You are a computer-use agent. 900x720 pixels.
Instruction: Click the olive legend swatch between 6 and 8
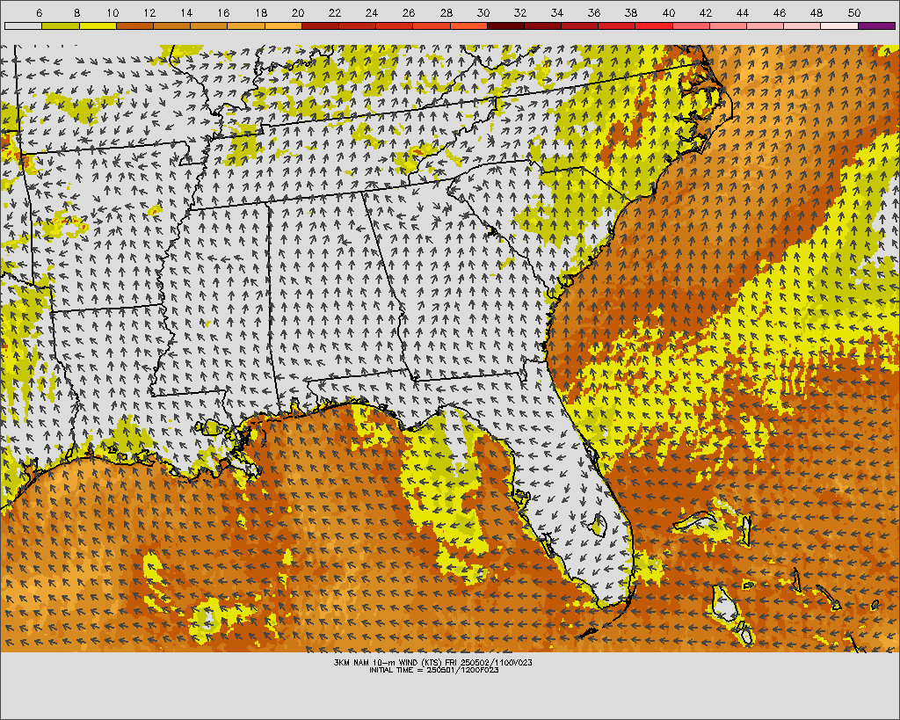click(x=61, y=25)
